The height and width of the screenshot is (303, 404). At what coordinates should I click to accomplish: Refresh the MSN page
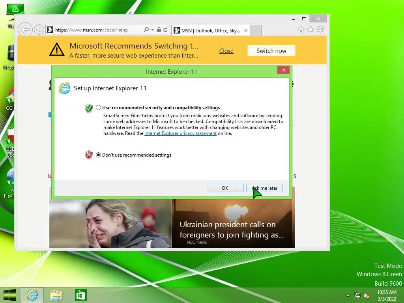click(165, 30)
